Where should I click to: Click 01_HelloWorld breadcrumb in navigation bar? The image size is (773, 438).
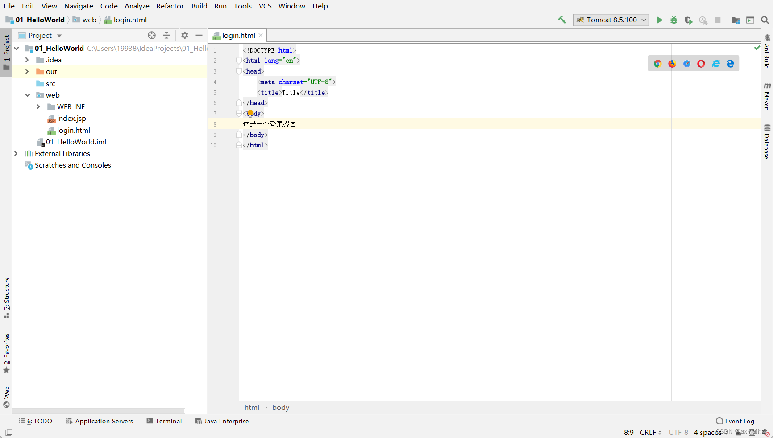point(35,20)
